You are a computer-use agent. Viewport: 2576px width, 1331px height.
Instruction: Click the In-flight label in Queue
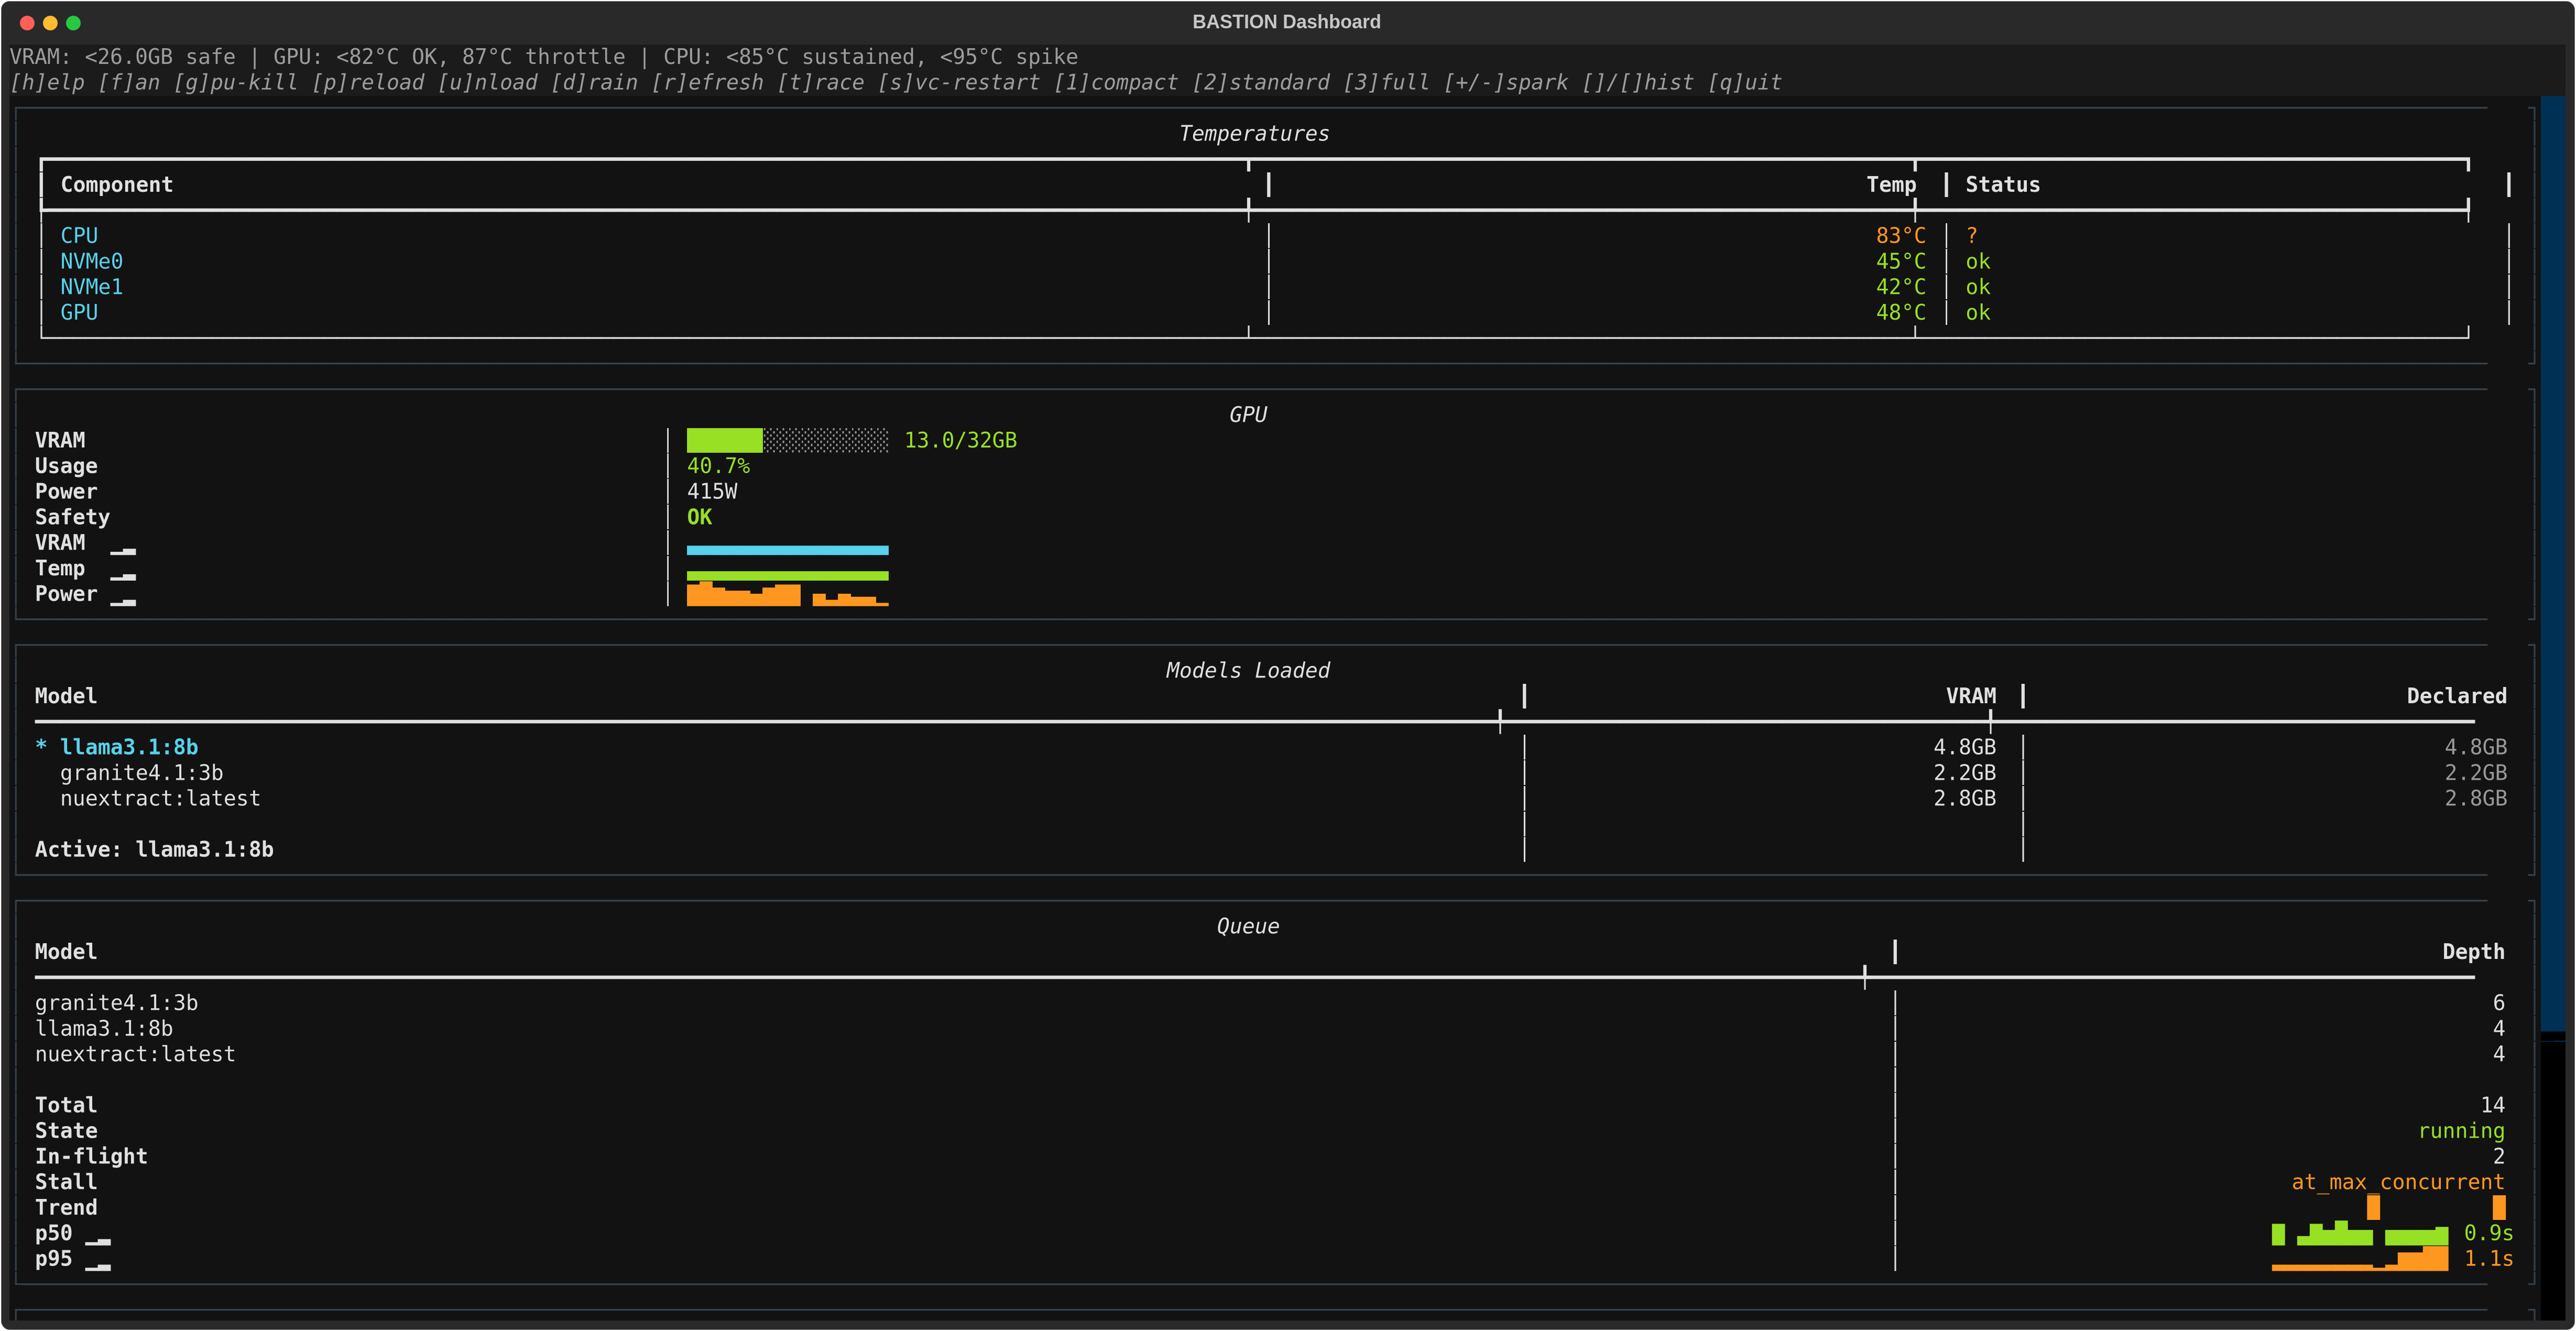(x=91, y=1156)
